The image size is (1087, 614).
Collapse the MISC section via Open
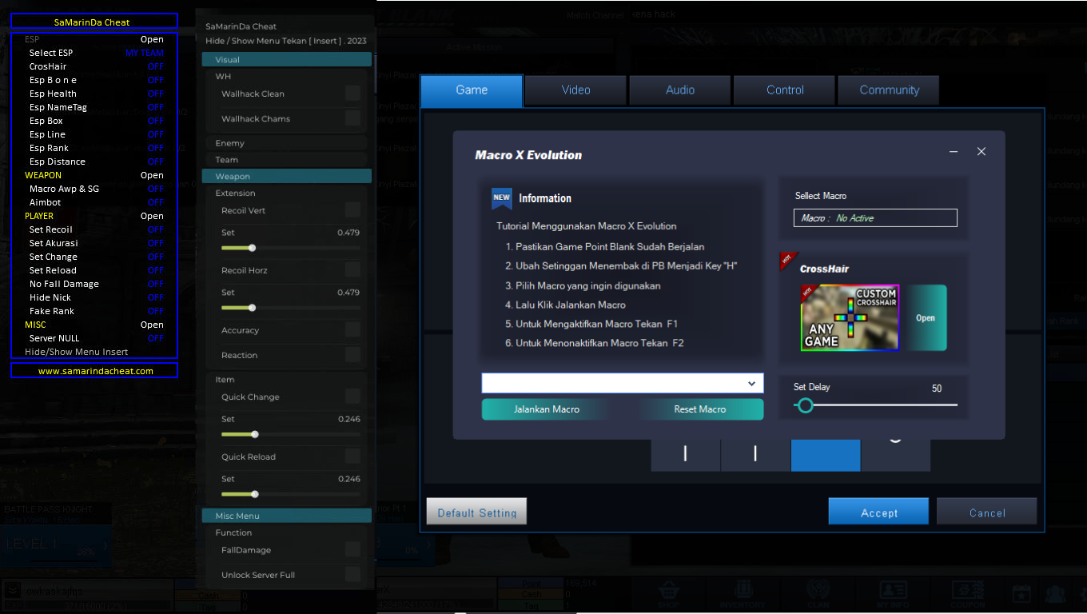[x=152, y=325]
